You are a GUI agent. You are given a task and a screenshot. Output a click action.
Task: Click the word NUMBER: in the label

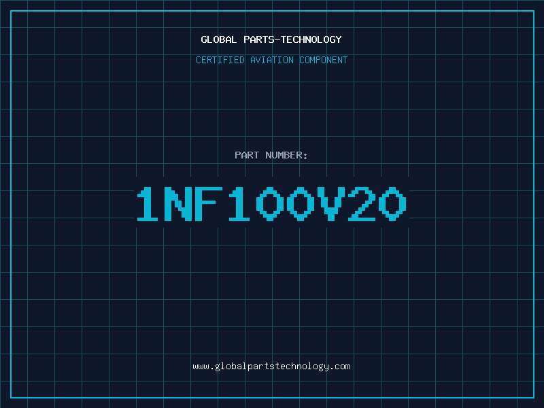pos(286,156)
